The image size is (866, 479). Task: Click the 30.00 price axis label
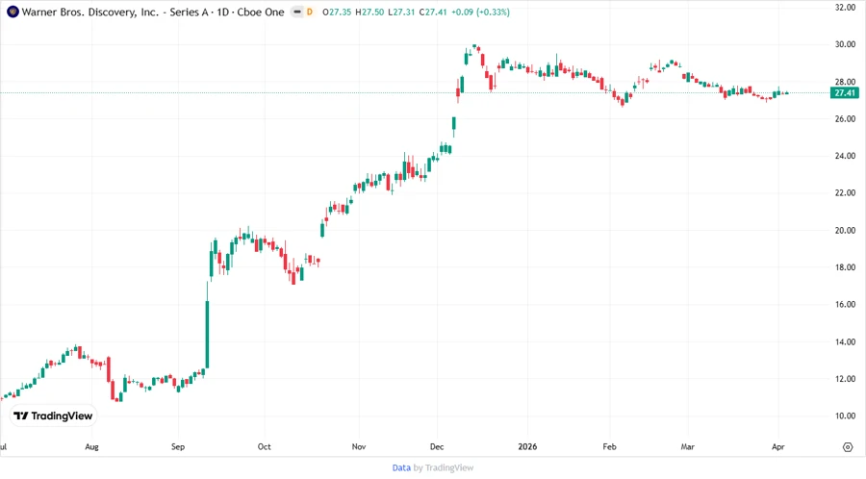point(845,44)
